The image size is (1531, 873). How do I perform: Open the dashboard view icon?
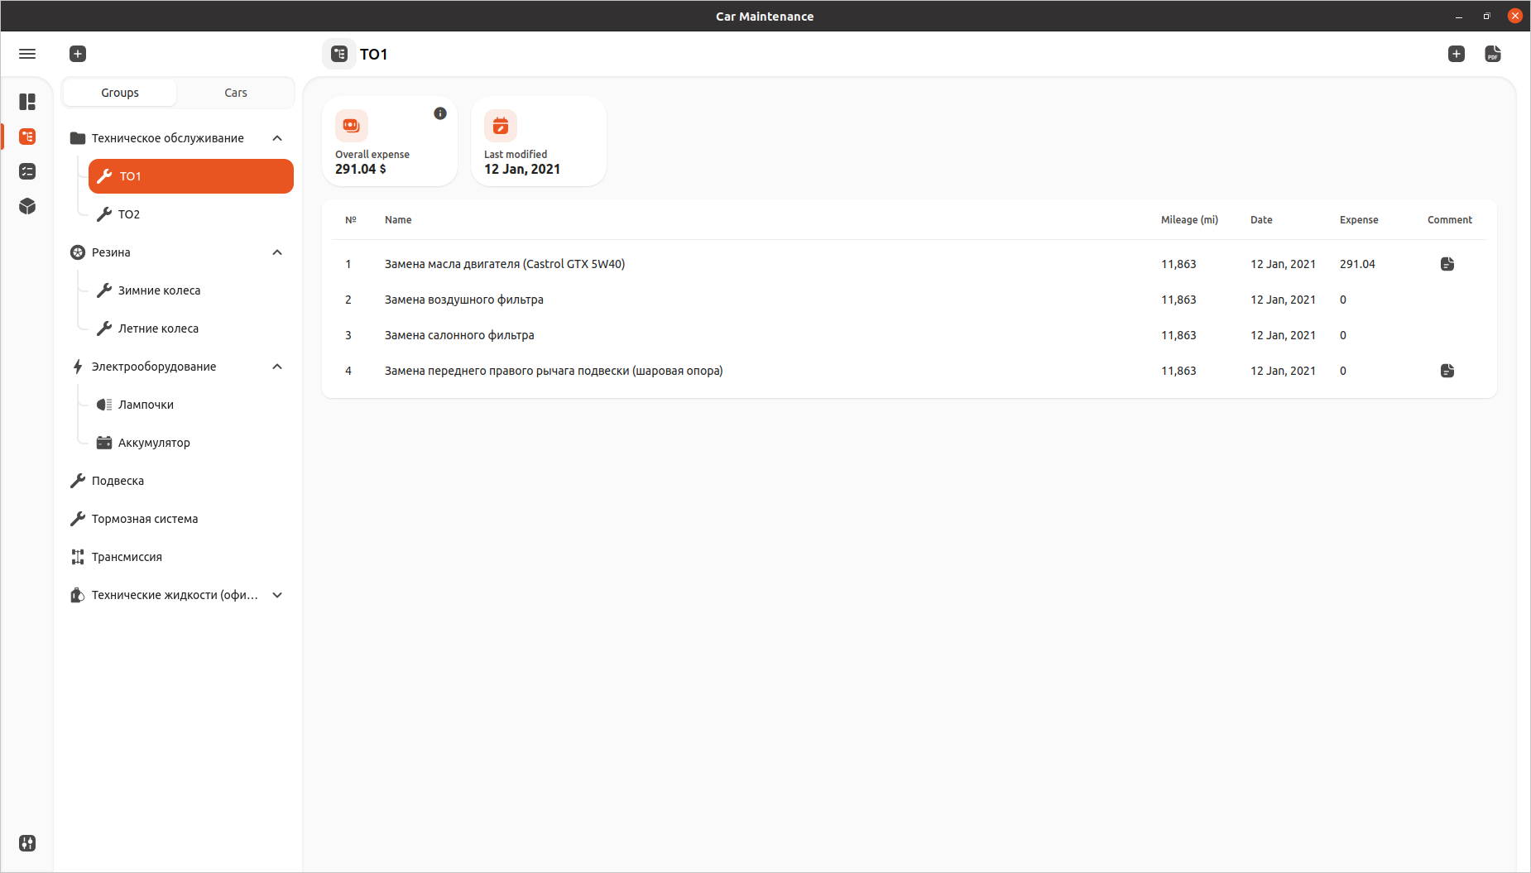tap(27, 102)
